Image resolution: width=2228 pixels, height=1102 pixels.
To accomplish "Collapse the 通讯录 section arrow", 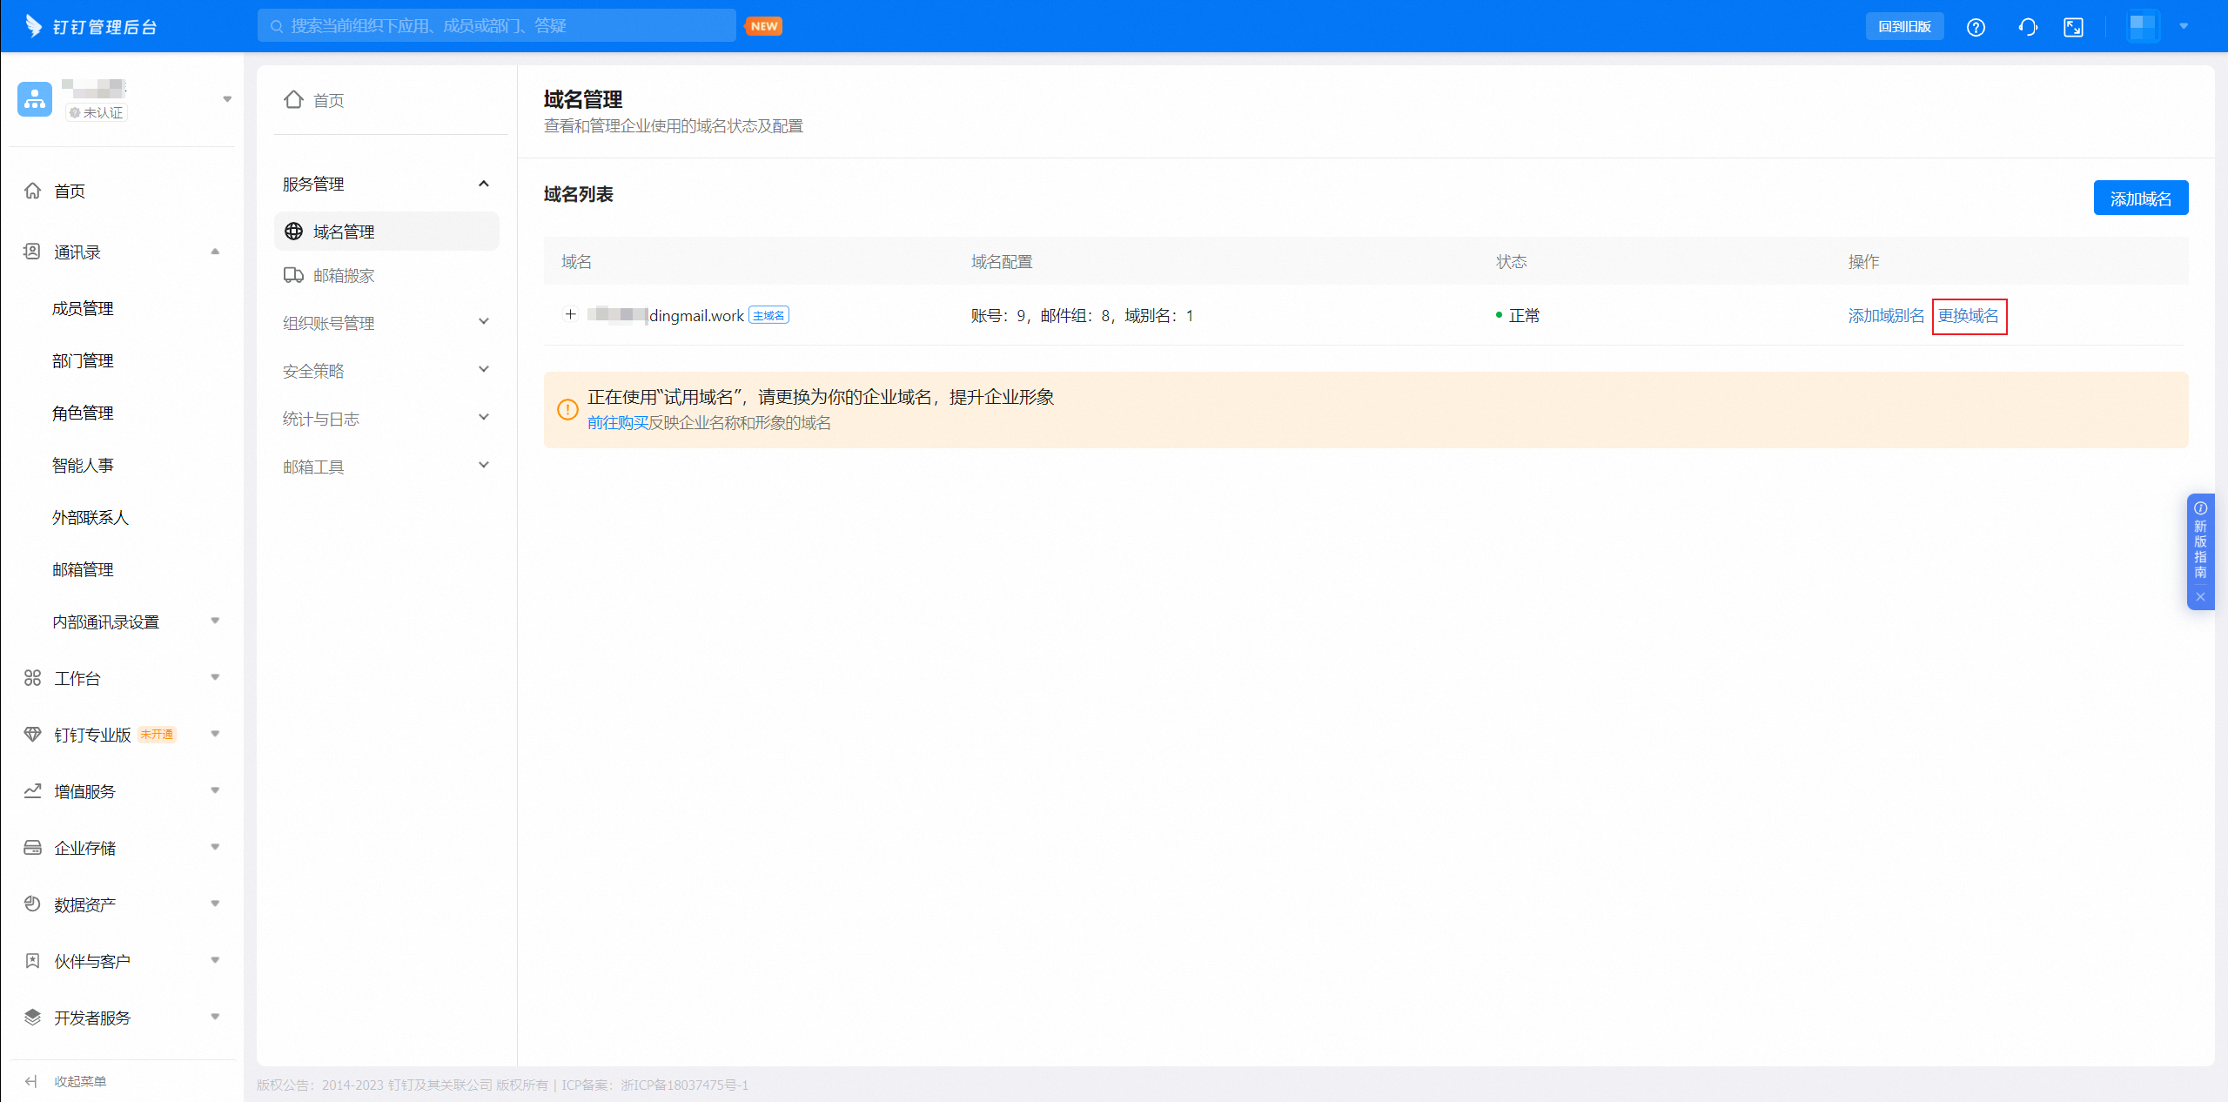I will click(x=215, y=252).
